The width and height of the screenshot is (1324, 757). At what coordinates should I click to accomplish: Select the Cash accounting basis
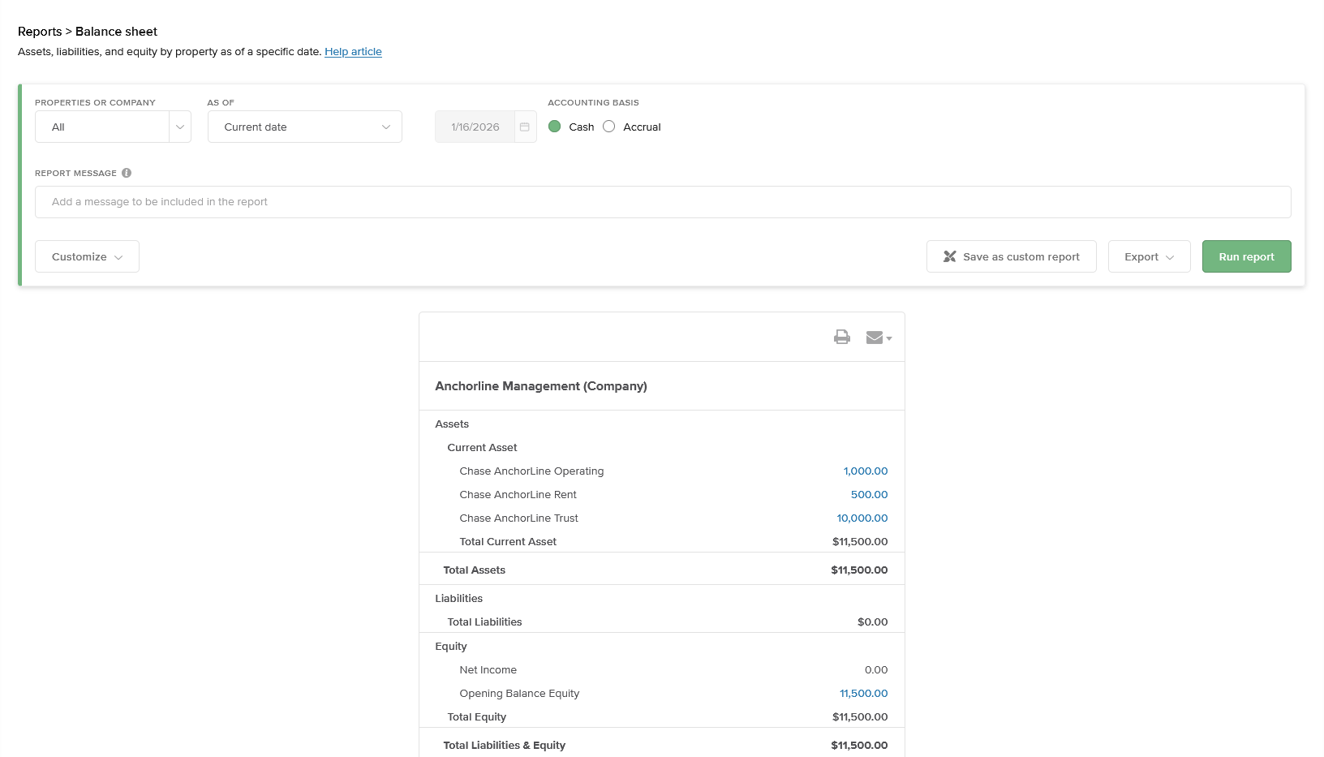[555, 127]
